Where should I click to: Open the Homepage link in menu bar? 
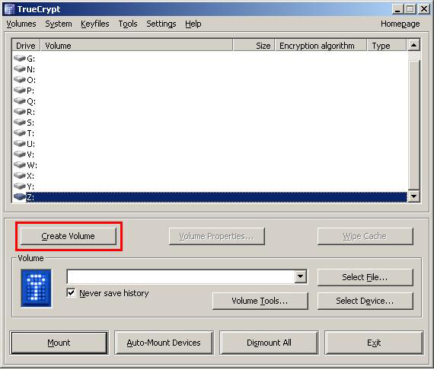[x=400, y=24]
